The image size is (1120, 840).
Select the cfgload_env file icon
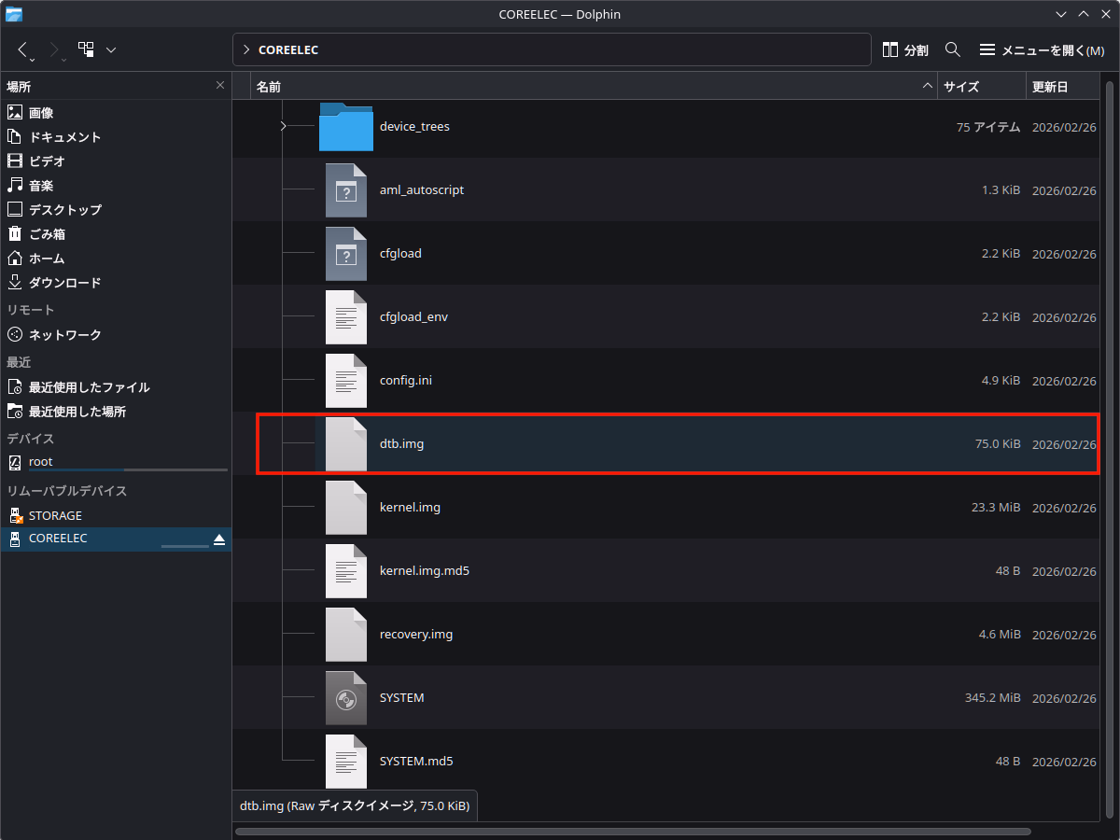click(x=345, y=317)
